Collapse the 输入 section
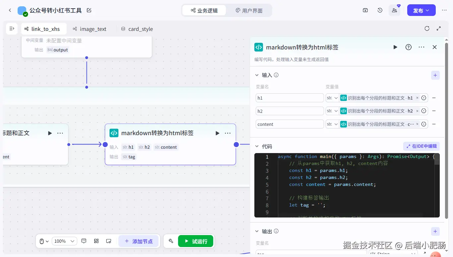The image size is (453, 257). [x=257, y=75]
